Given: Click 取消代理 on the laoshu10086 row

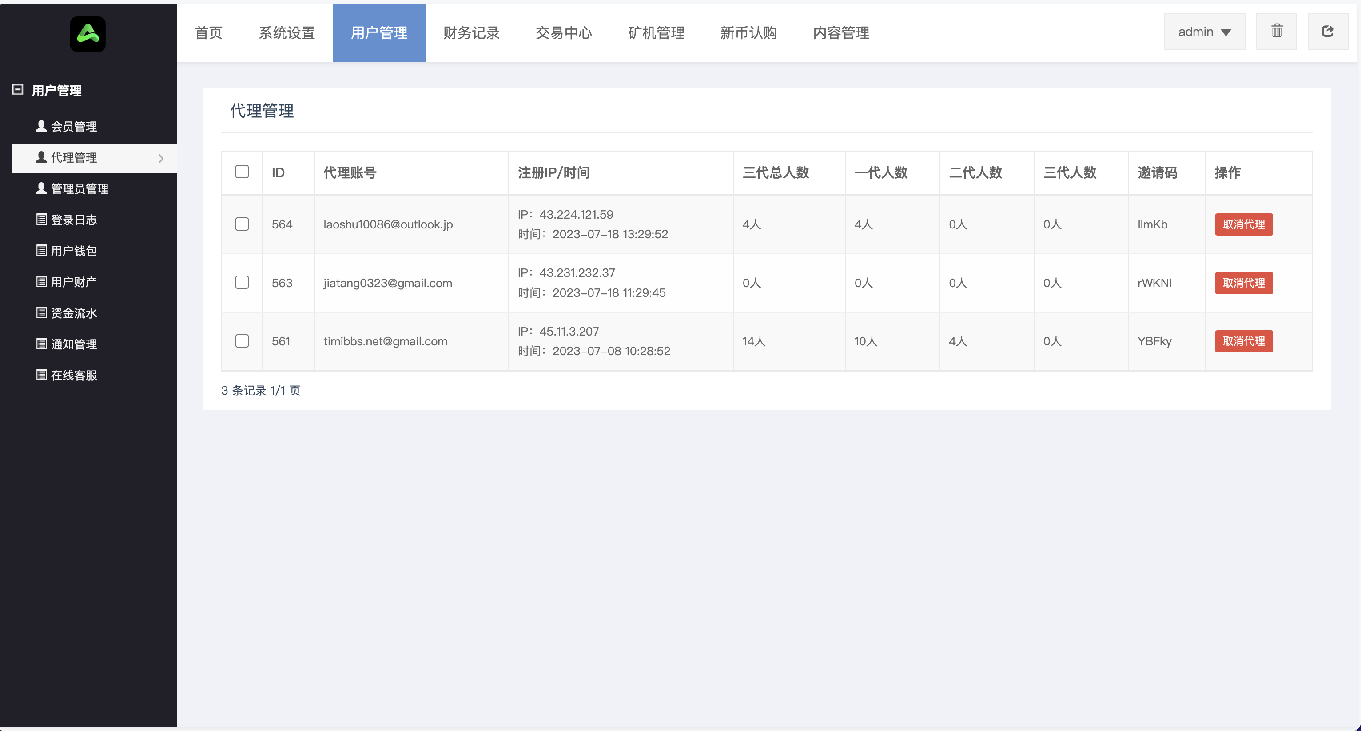Looking at the screenshot, I should tap(1244, 224).
